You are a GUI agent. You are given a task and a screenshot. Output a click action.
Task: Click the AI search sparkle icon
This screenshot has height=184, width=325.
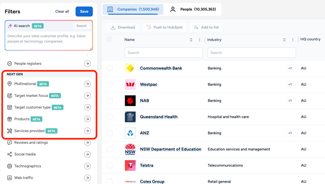(x=10, y=26)
